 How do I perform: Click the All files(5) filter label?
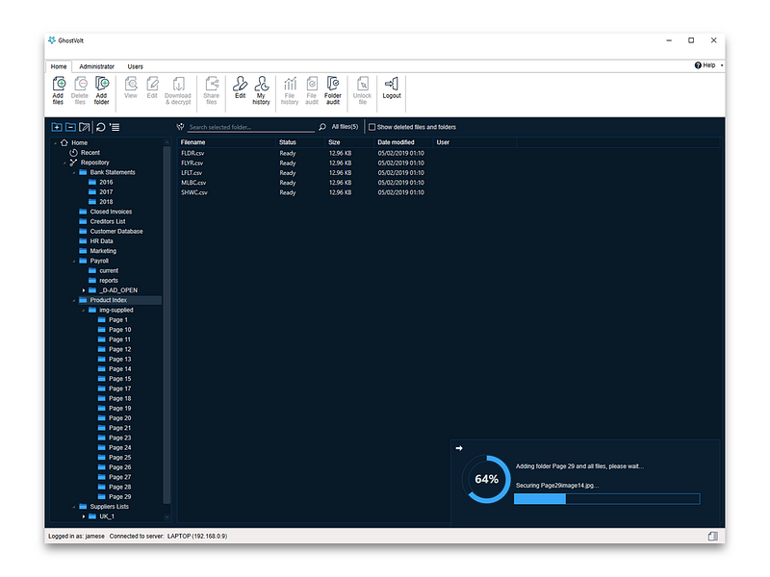point(345,127)
